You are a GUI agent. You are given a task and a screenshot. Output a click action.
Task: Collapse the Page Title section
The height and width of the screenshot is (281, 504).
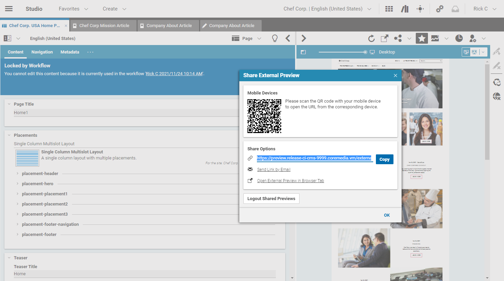9,104
